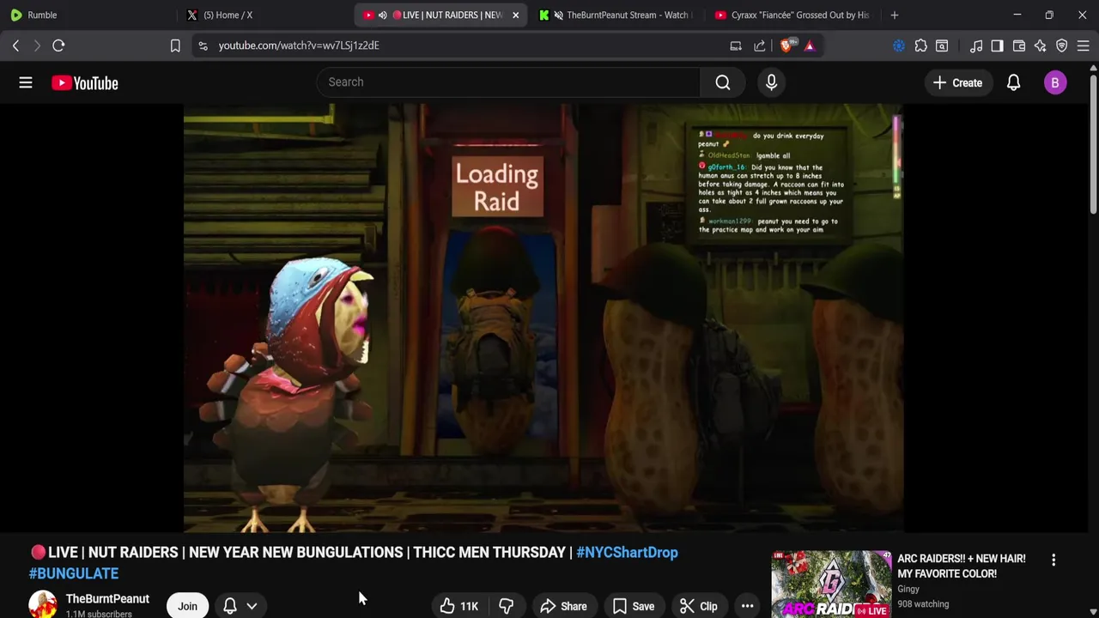Open the YouTube guide hamburger menu
This screenshot has height=618, width=1099.
26,82
